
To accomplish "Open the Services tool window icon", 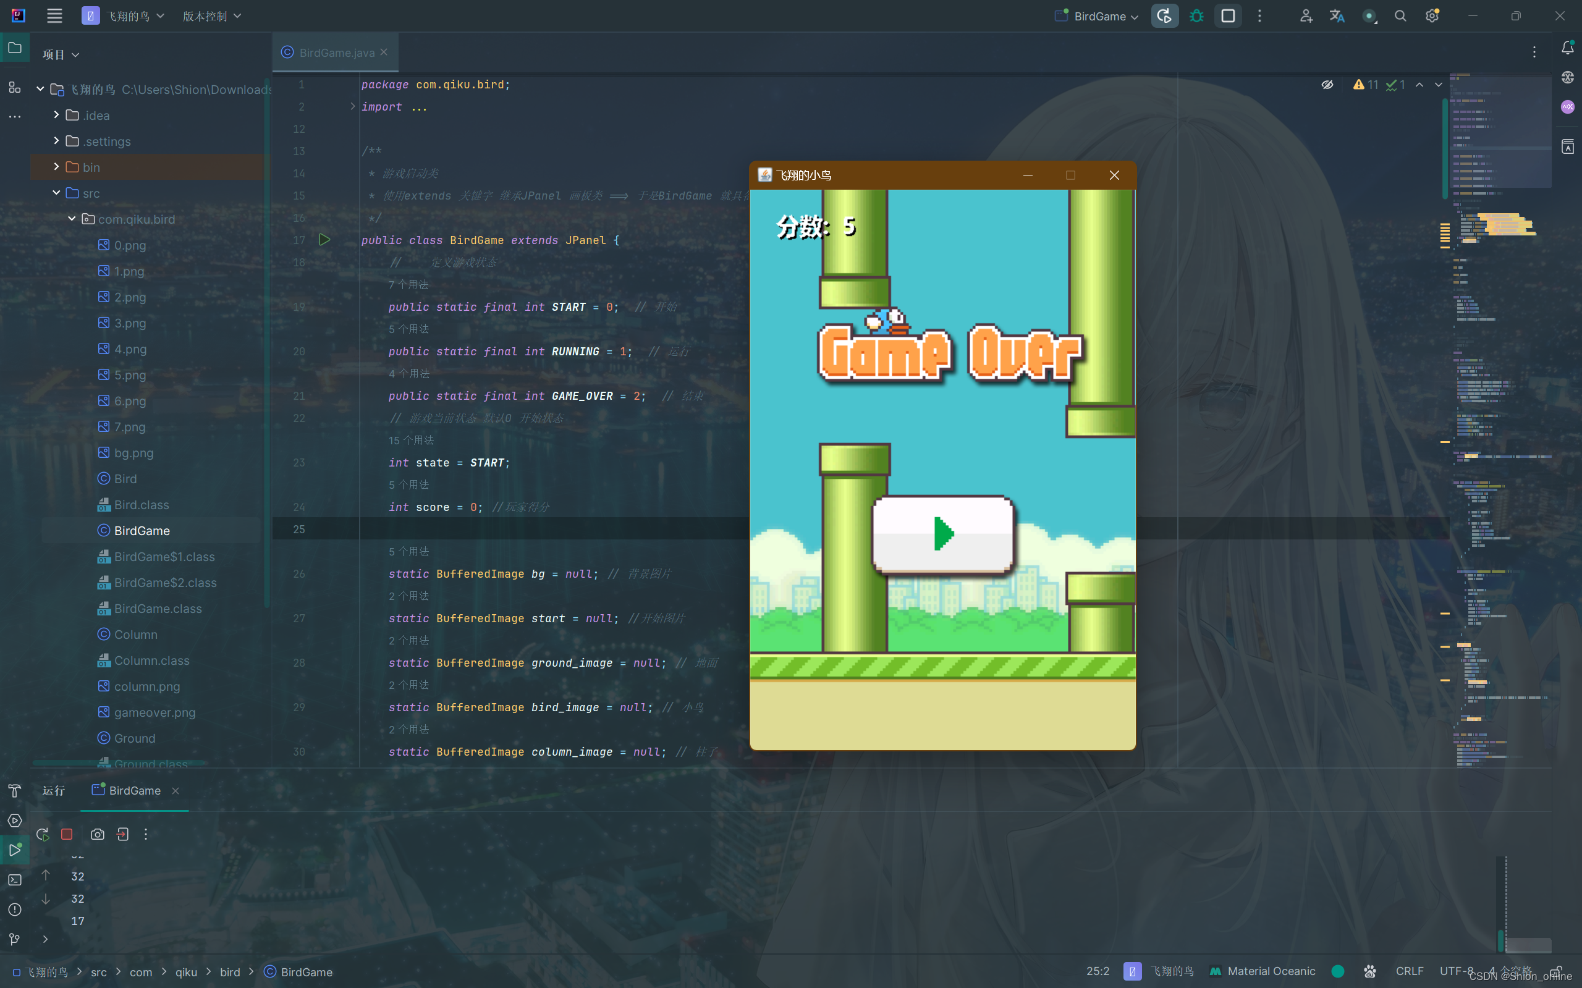I will click(14, 820).
